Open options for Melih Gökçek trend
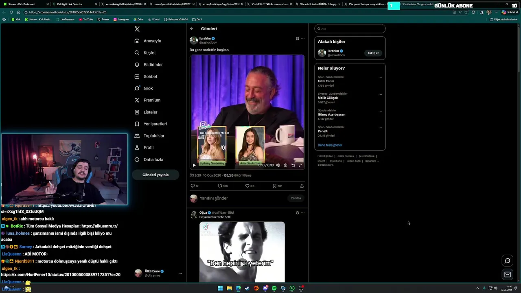 (x=380, y=94)
